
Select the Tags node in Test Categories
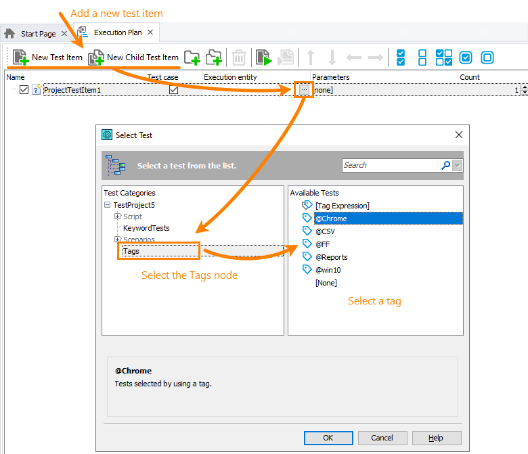(131, 251)
